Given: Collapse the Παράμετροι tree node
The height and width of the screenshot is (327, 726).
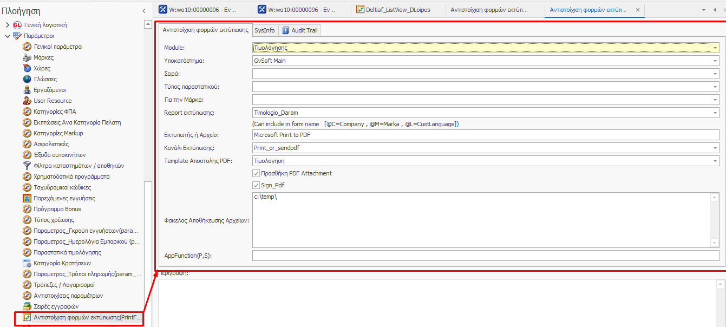Looking at the screenshot, I should (x=8, y=36).
